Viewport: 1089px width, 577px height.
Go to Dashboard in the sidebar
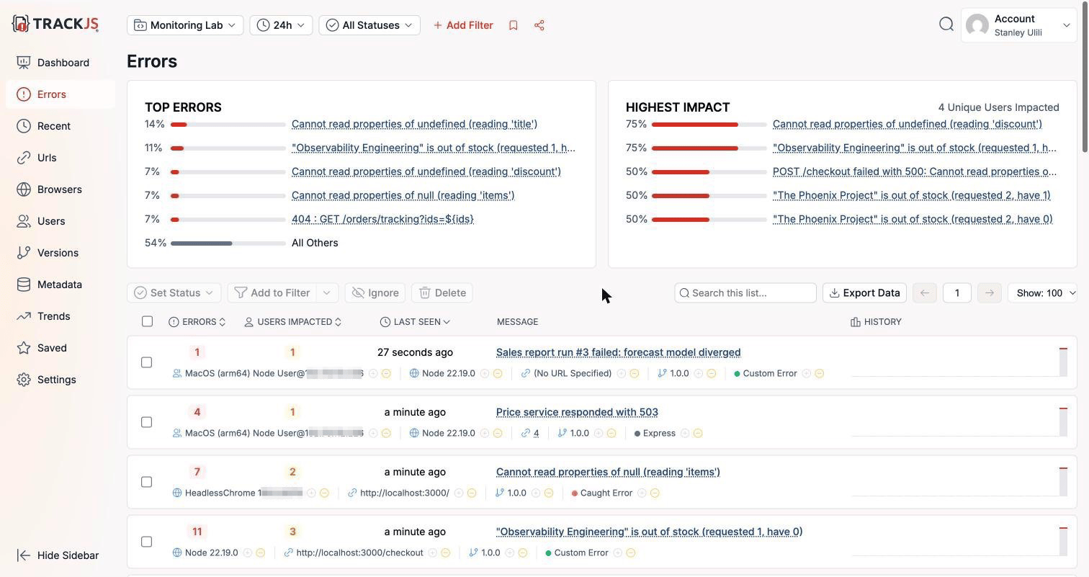pyautogui.click(x=60, y=63)
